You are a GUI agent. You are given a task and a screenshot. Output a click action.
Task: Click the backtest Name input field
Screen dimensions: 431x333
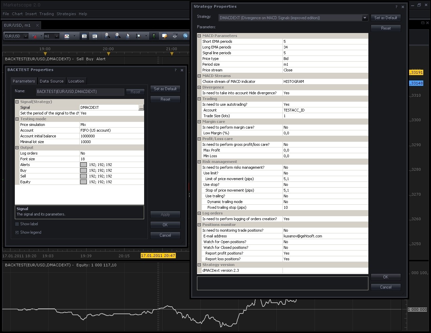(80, 92)
